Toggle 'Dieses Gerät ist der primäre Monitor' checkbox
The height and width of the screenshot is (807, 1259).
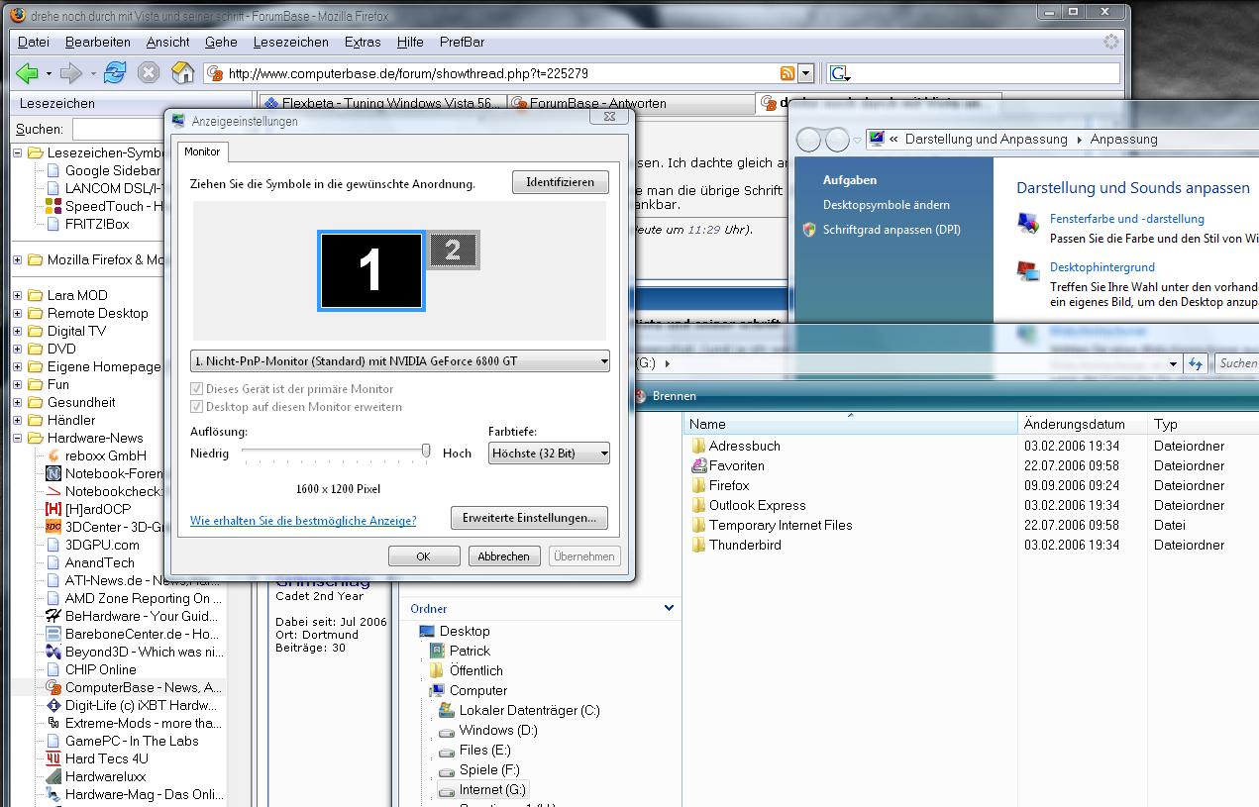pos(197,389)
